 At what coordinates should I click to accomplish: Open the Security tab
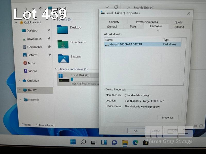[114, 22]
